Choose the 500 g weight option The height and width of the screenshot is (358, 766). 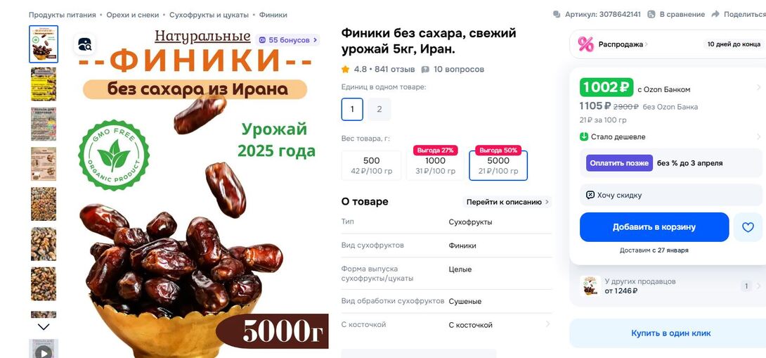tap(371, 165)
